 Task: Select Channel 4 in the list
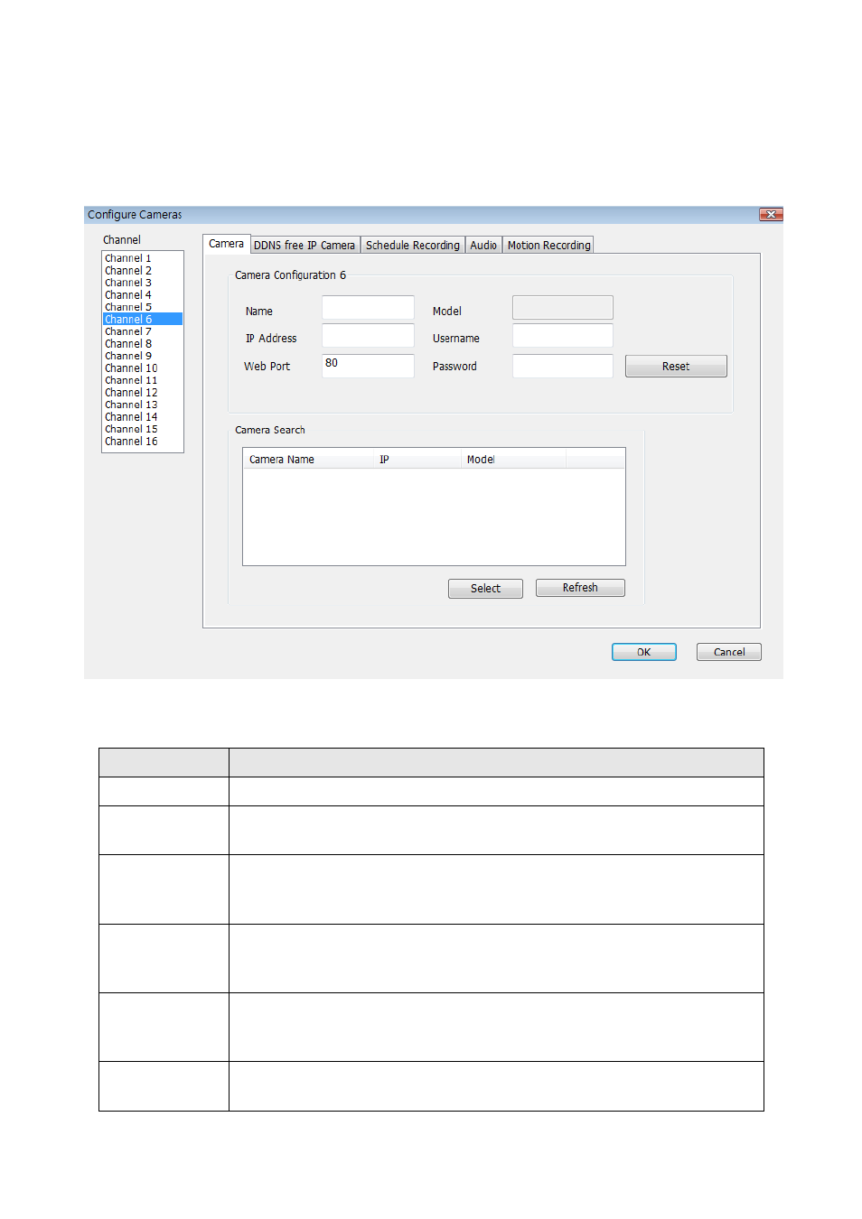142,295
